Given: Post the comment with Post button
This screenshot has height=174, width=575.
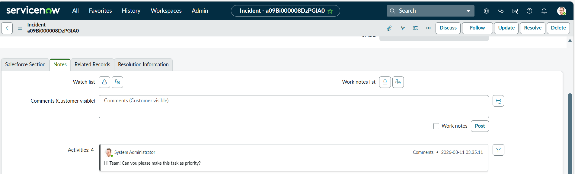Looking at the screenshot, I should (480, 126).
